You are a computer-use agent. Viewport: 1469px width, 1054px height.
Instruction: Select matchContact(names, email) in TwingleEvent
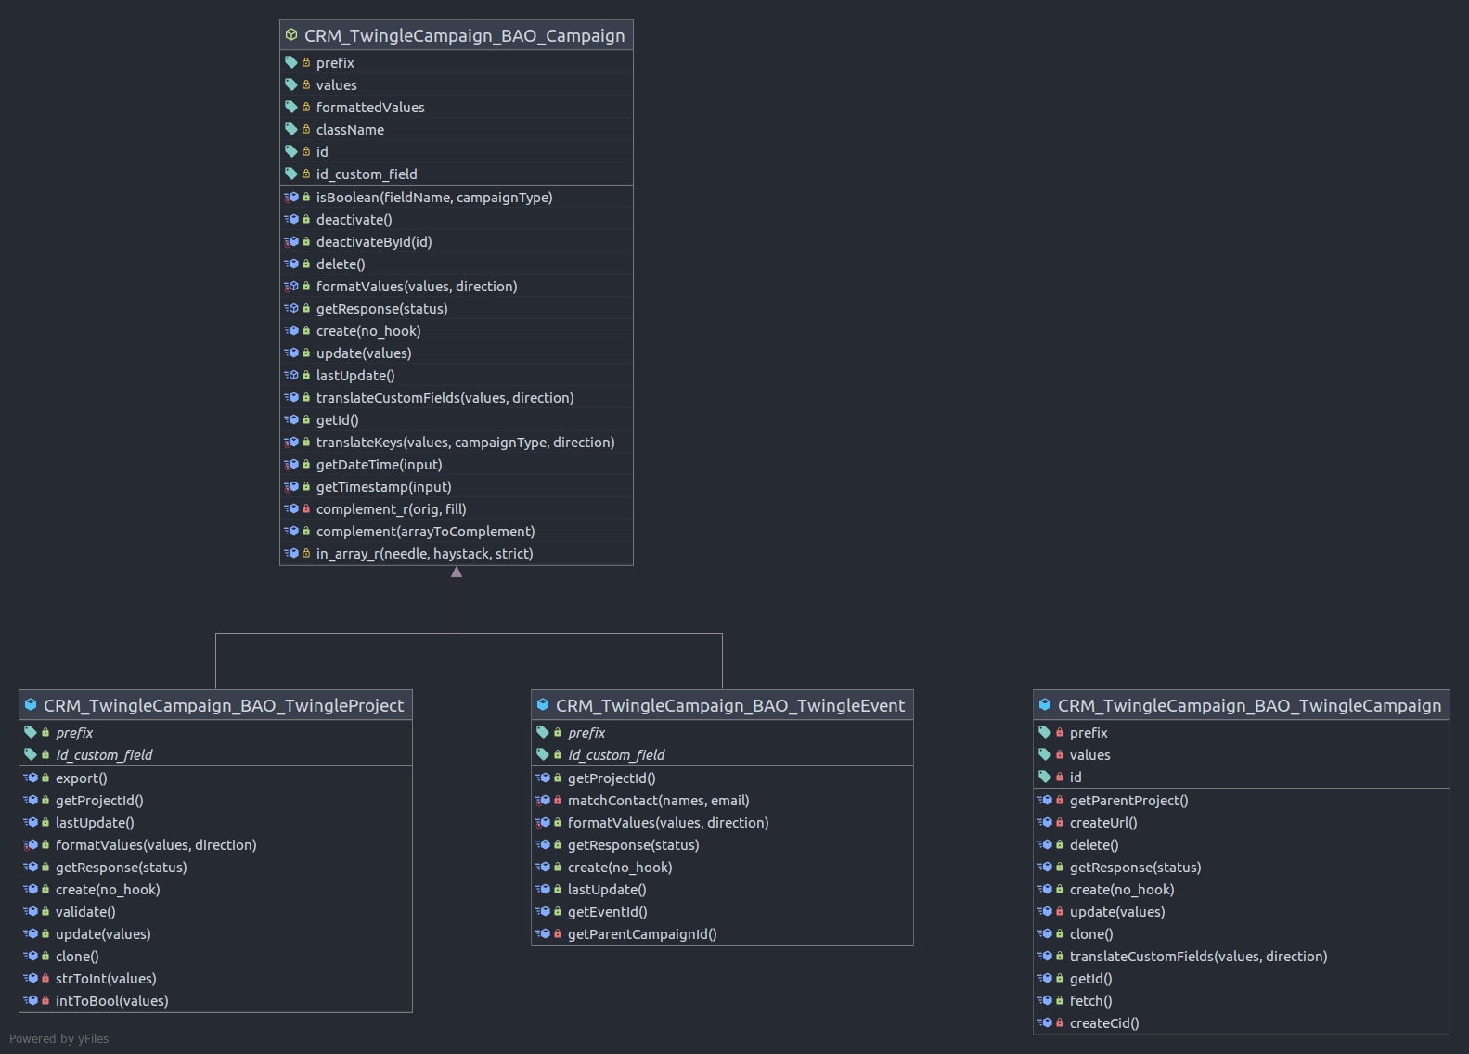pyautogui.click(x=722, y=800)
